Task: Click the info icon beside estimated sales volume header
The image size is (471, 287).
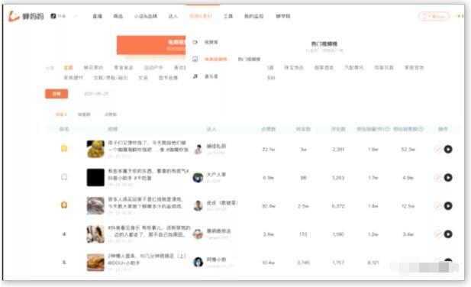Action: coord(388,129)
